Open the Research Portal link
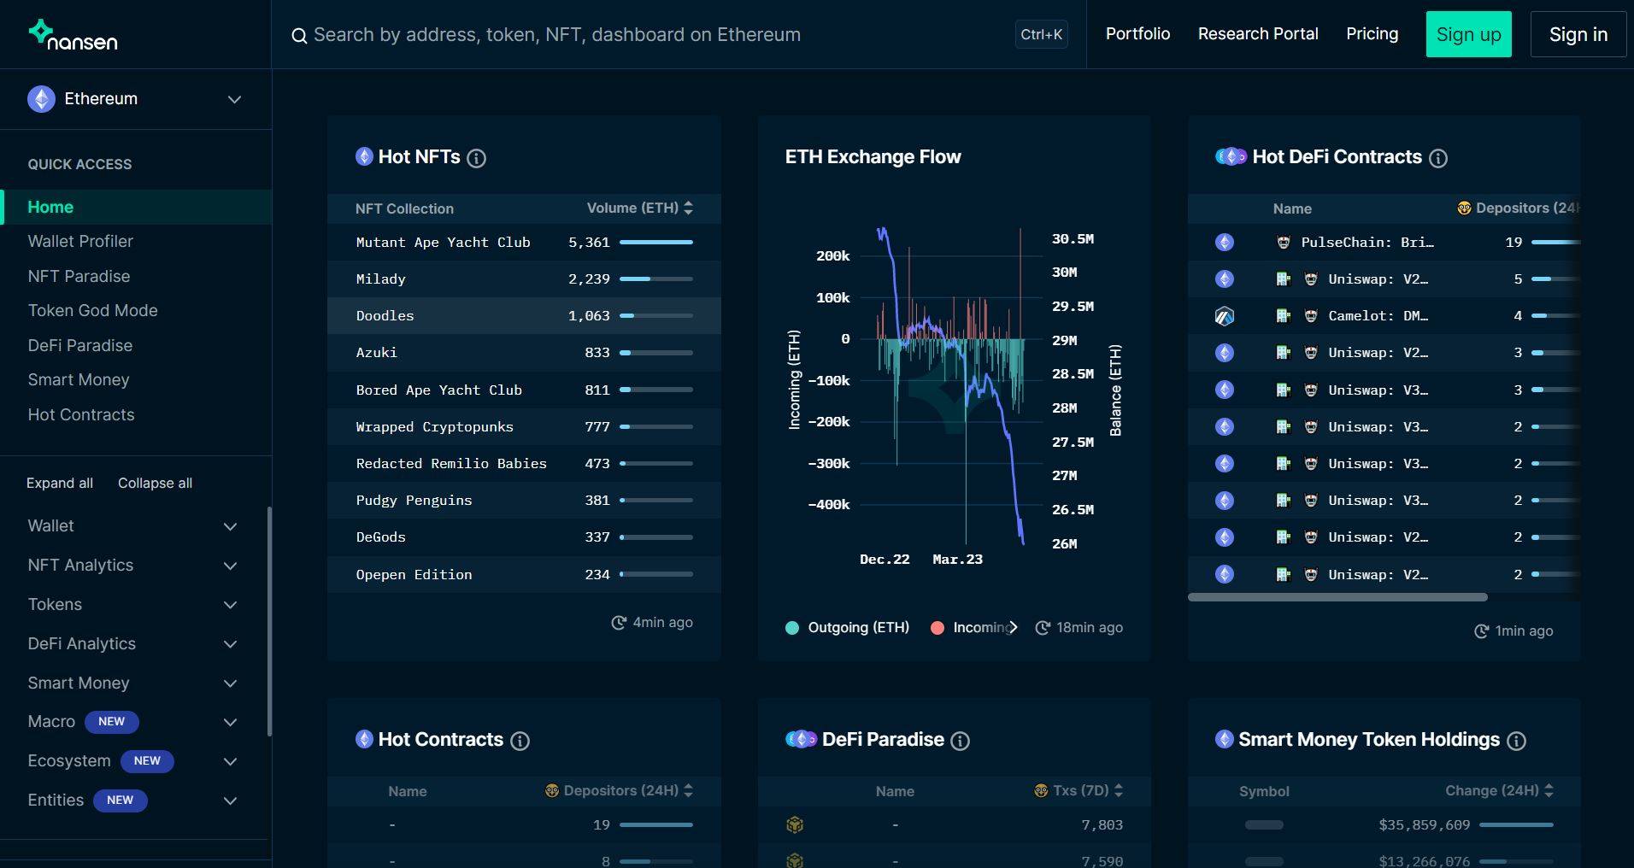Screen dimensions: 1634x868 pyautogui.click(x=1258, y=34)
